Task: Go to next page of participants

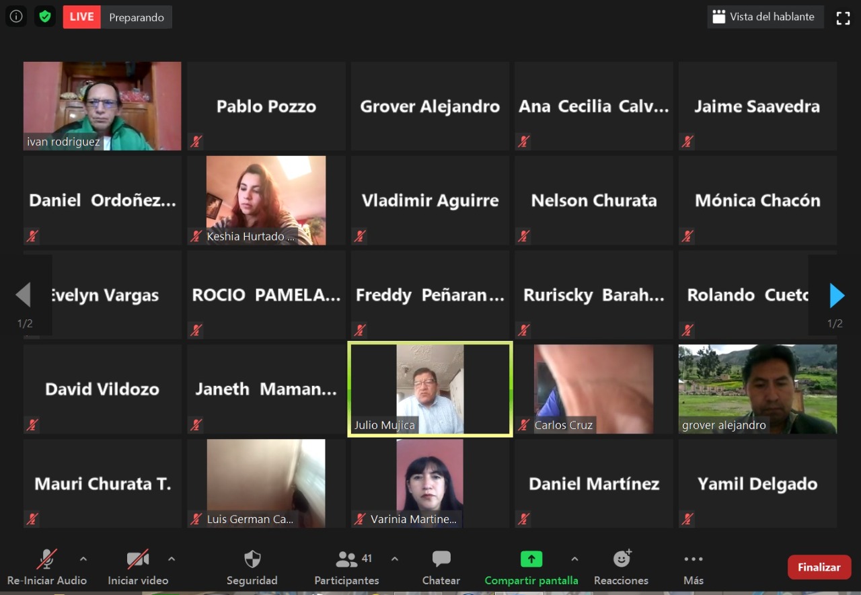Action: point(836,295)
